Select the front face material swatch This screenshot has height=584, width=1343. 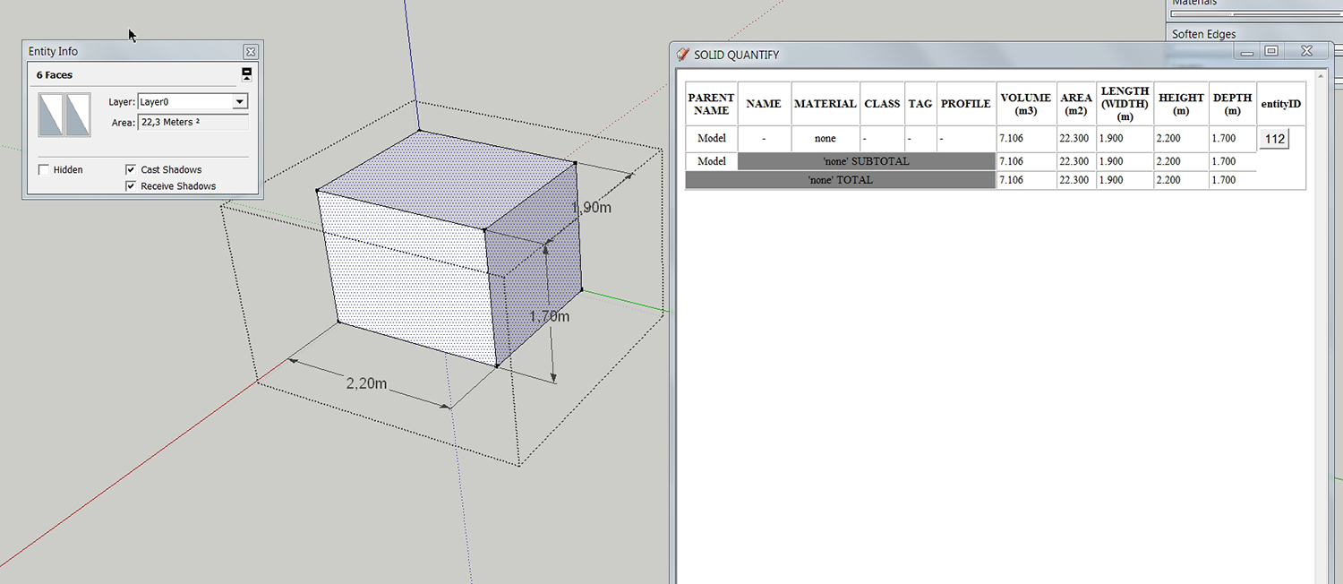point(50,115)
